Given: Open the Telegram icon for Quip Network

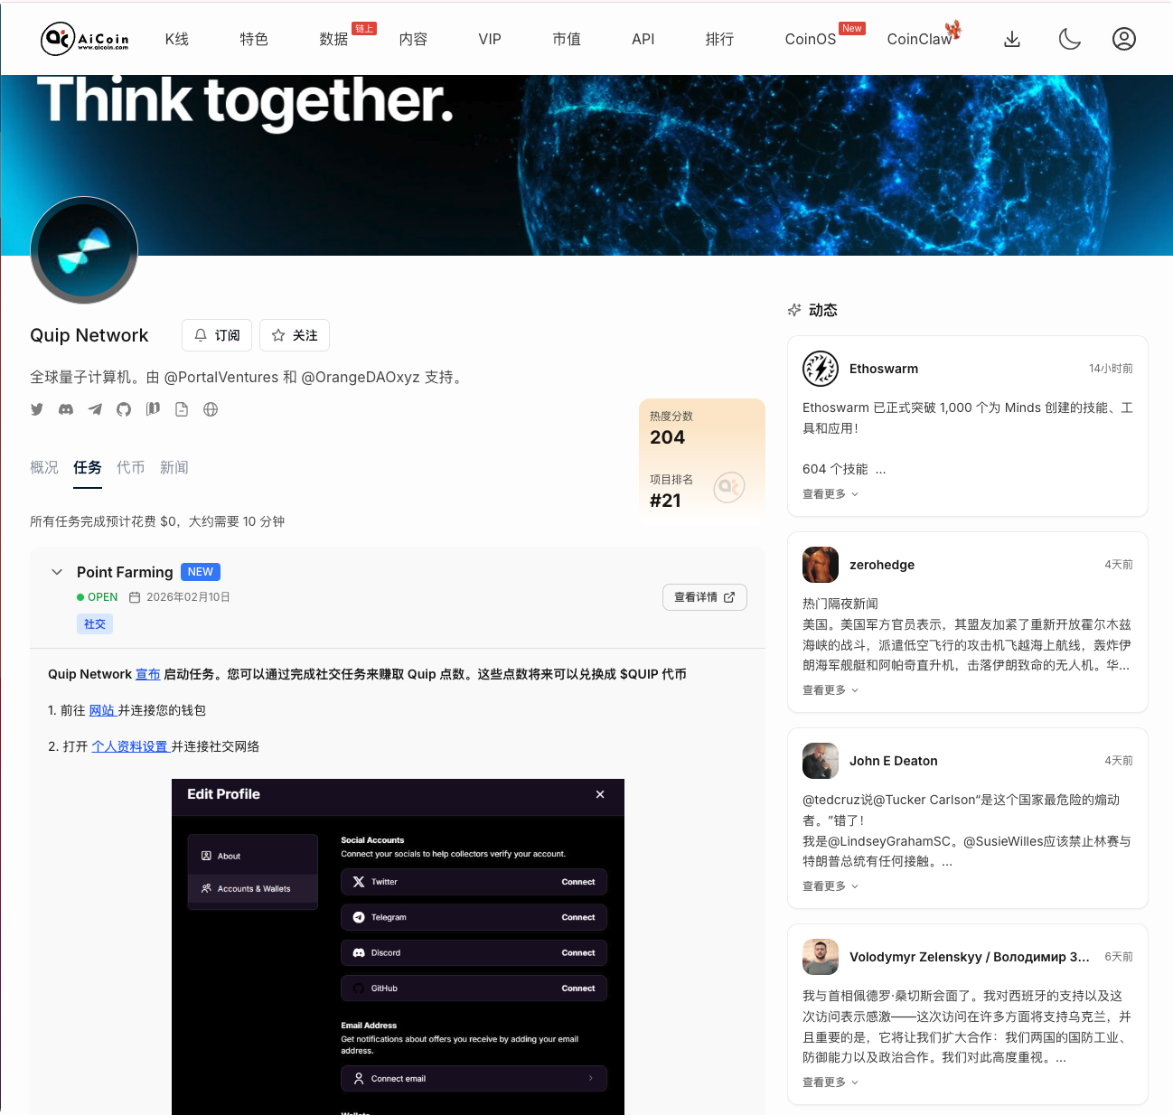Looking at the screenshot, I should pyautogui.click(x=95, y=409).
